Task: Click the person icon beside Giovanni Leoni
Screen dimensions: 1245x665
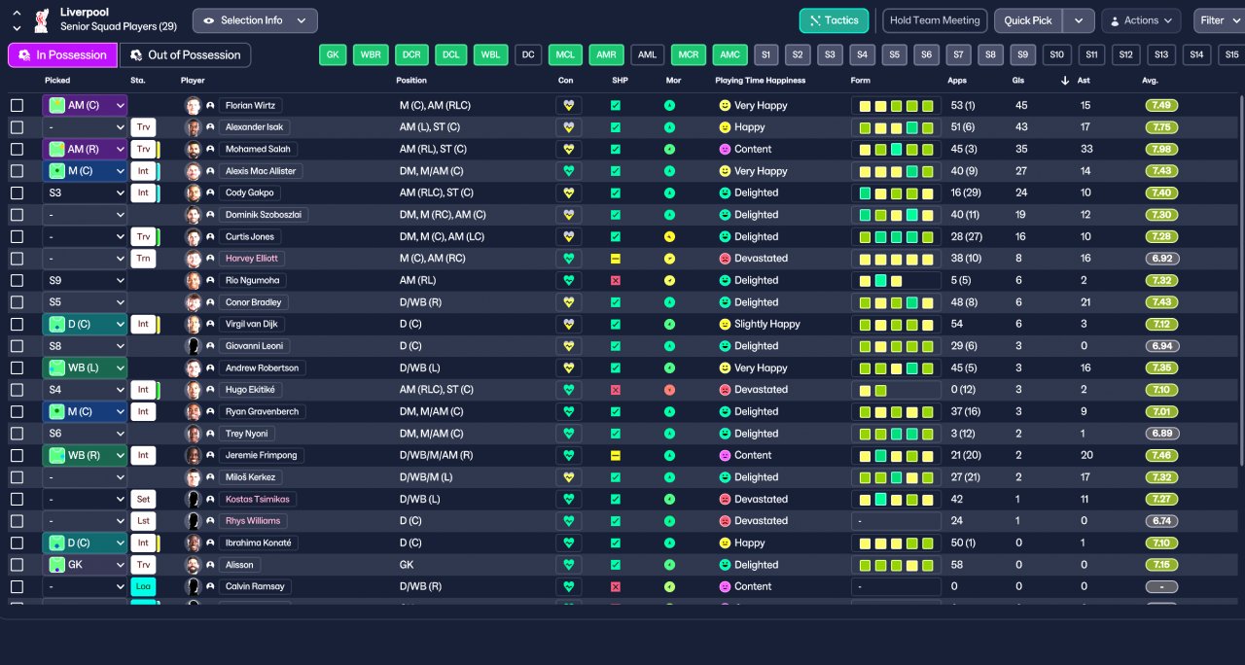Action: pos(210,346)
